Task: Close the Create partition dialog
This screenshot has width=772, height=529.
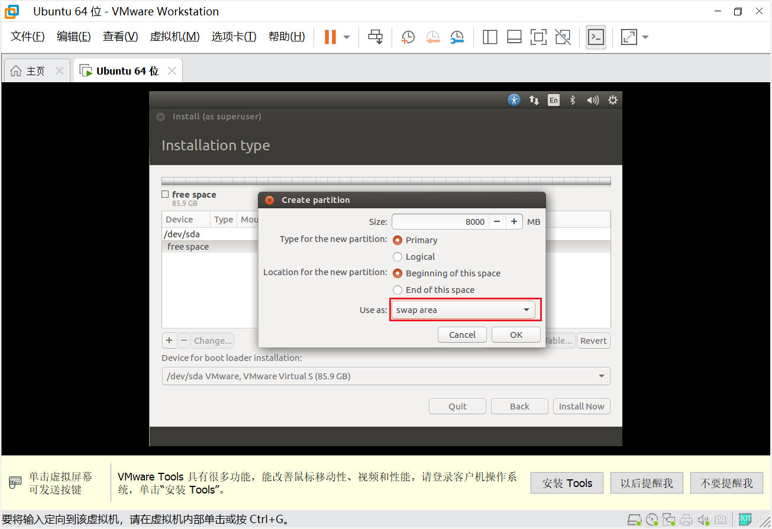Action: (x=269, y=200)
